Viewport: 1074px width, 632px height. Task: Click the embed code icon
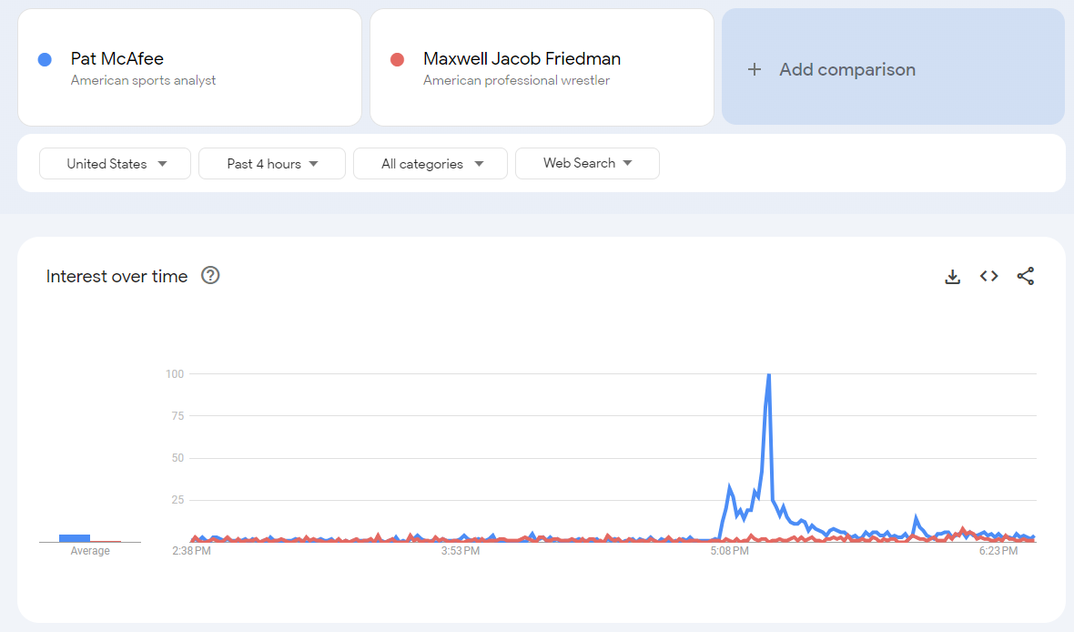[x=989, y=276]
